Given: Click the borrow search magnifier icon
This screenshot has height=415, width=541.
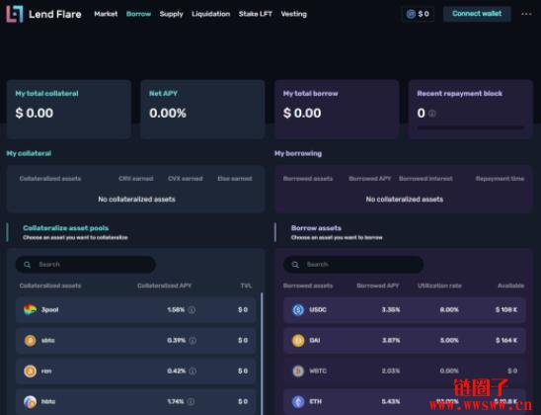Looking at the screenshot, I should tap(295, 265).
